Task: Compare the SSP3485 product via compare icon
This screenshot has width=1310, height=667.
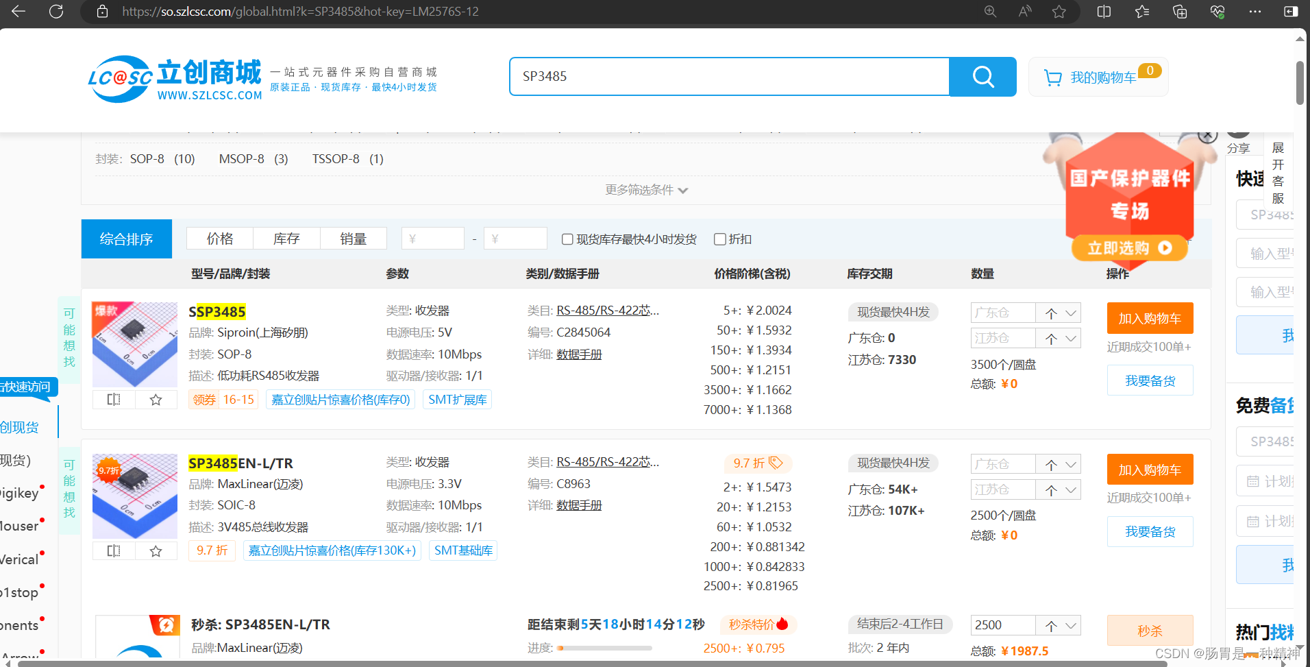Action: tap(114, 399)
